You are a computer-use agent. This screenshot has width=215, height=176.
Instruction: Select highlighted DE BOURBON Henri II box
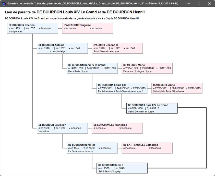pyautogui.click(x=122, y=168)
